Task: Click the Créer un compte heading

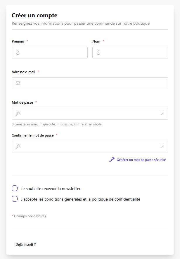Action: click(34, 15)
